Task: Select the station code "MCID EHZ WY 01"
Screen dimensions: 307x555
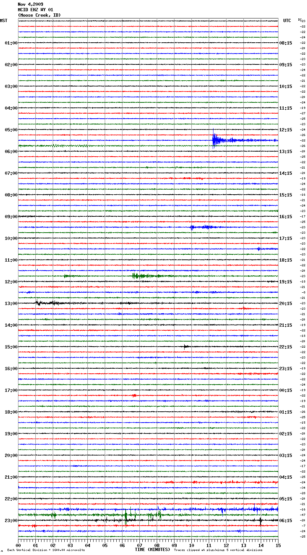Action: 35,10
